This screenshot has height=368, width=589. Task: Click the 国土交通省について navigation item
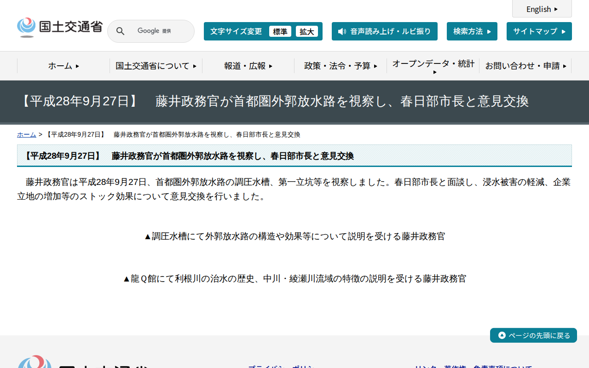pos(156,66)
